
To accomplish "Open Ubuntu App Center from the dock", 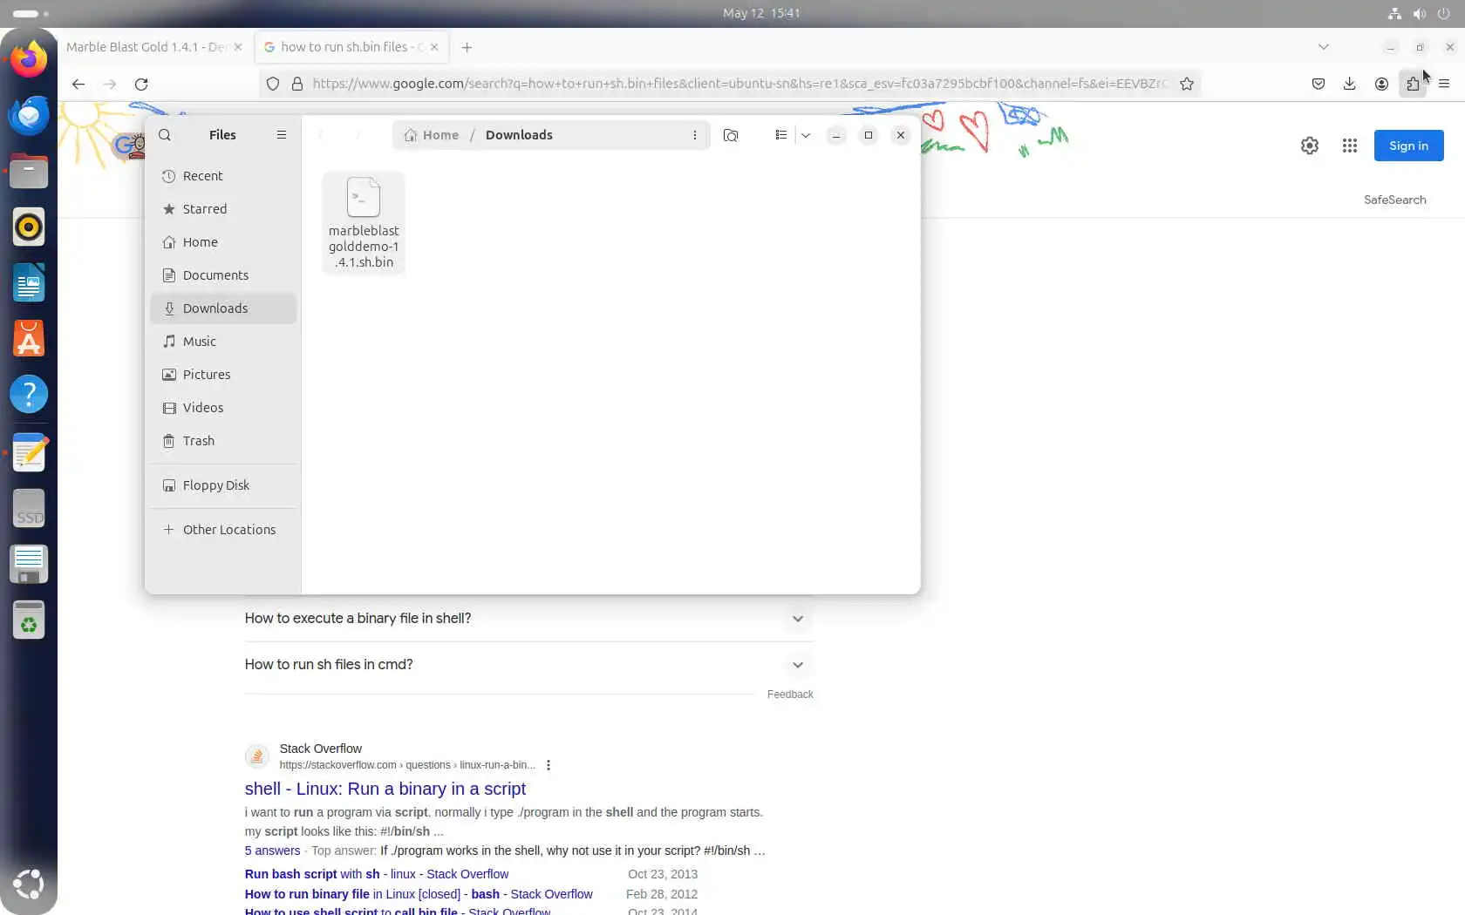I will pyautogui.click(x=29, y=338).
